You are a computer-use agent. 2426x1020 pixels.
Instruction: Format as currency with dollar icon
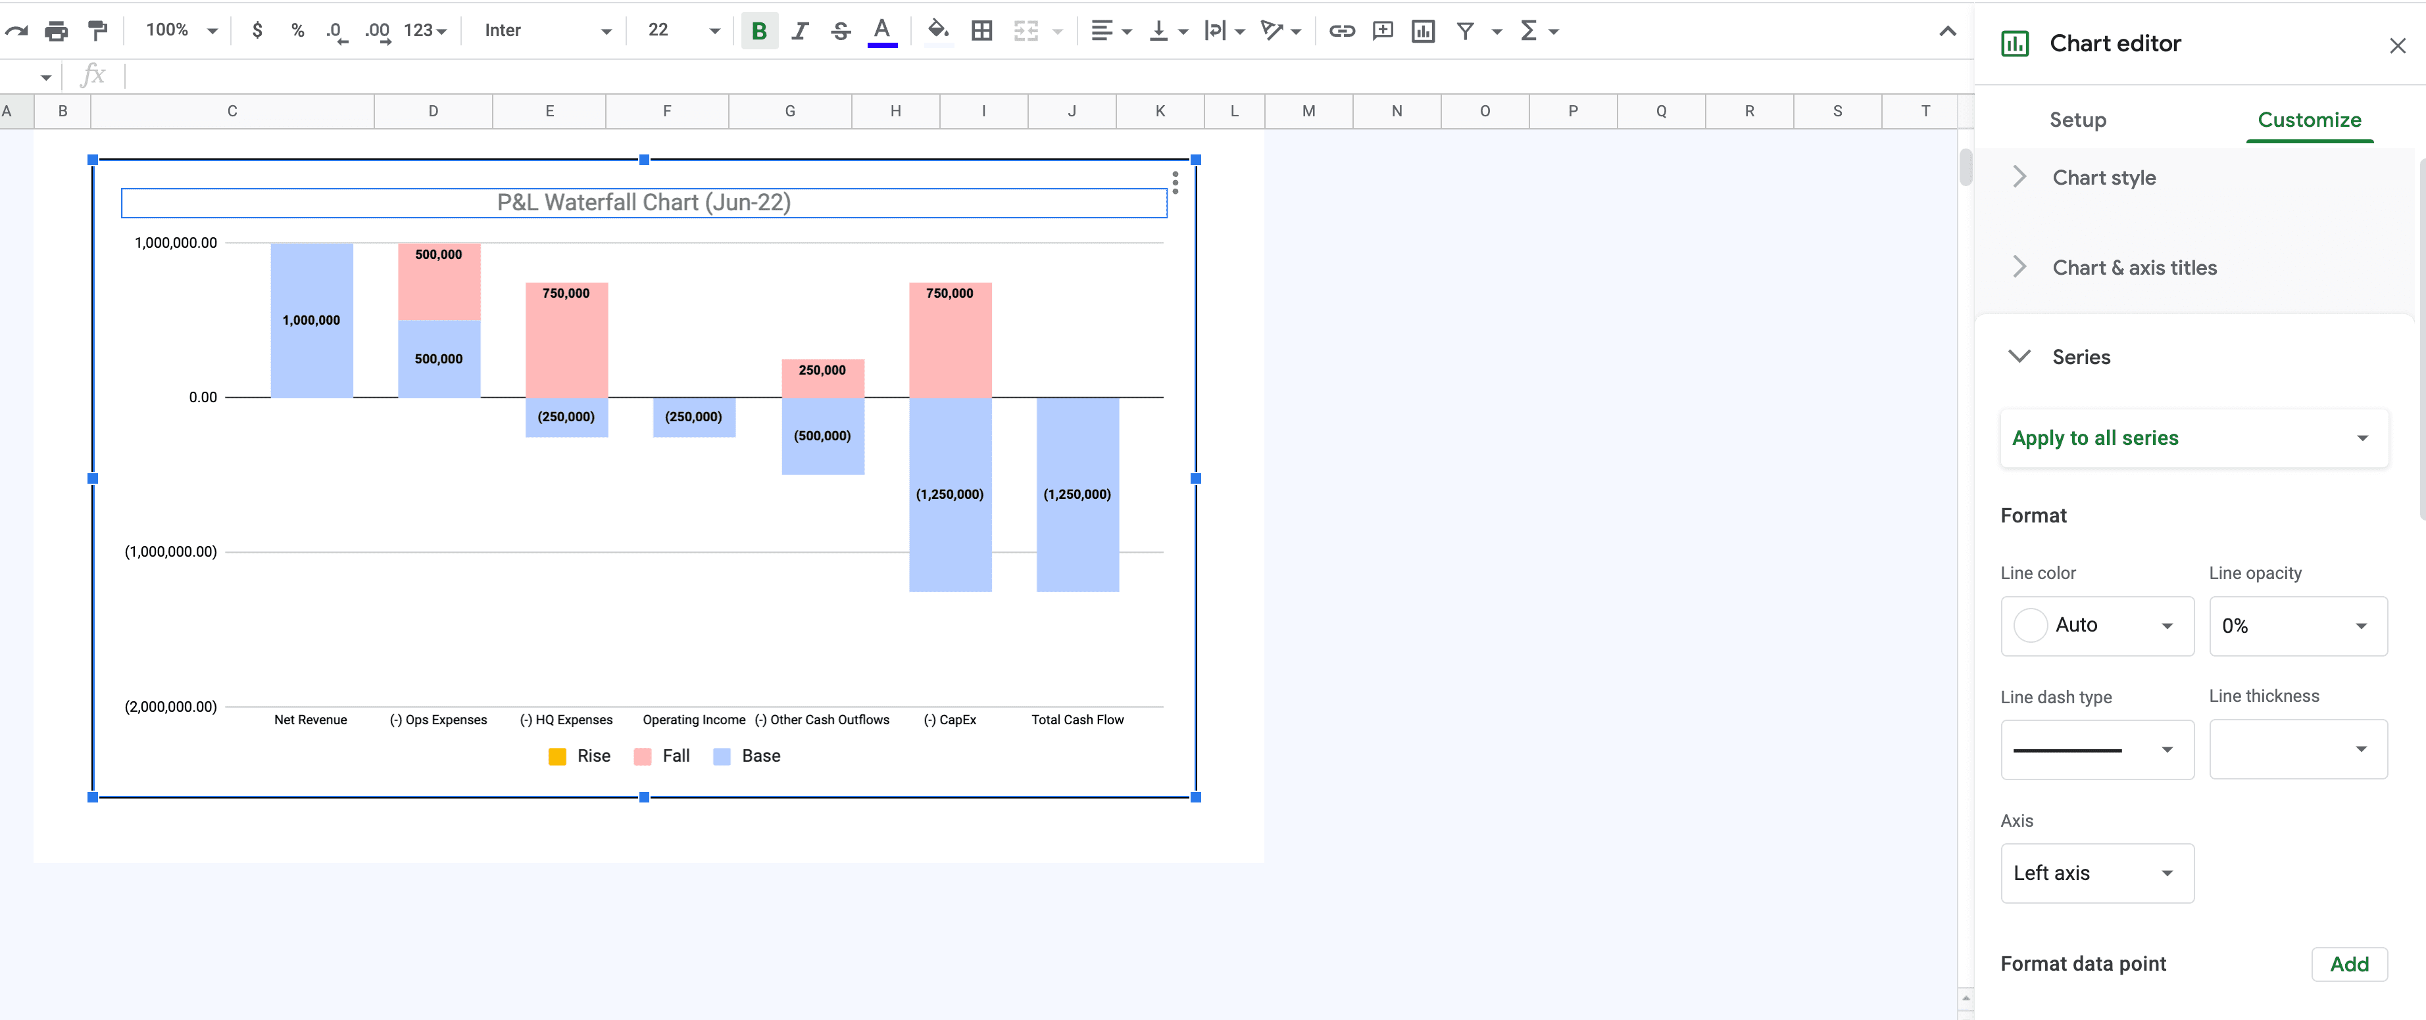(x=257, y=31)
